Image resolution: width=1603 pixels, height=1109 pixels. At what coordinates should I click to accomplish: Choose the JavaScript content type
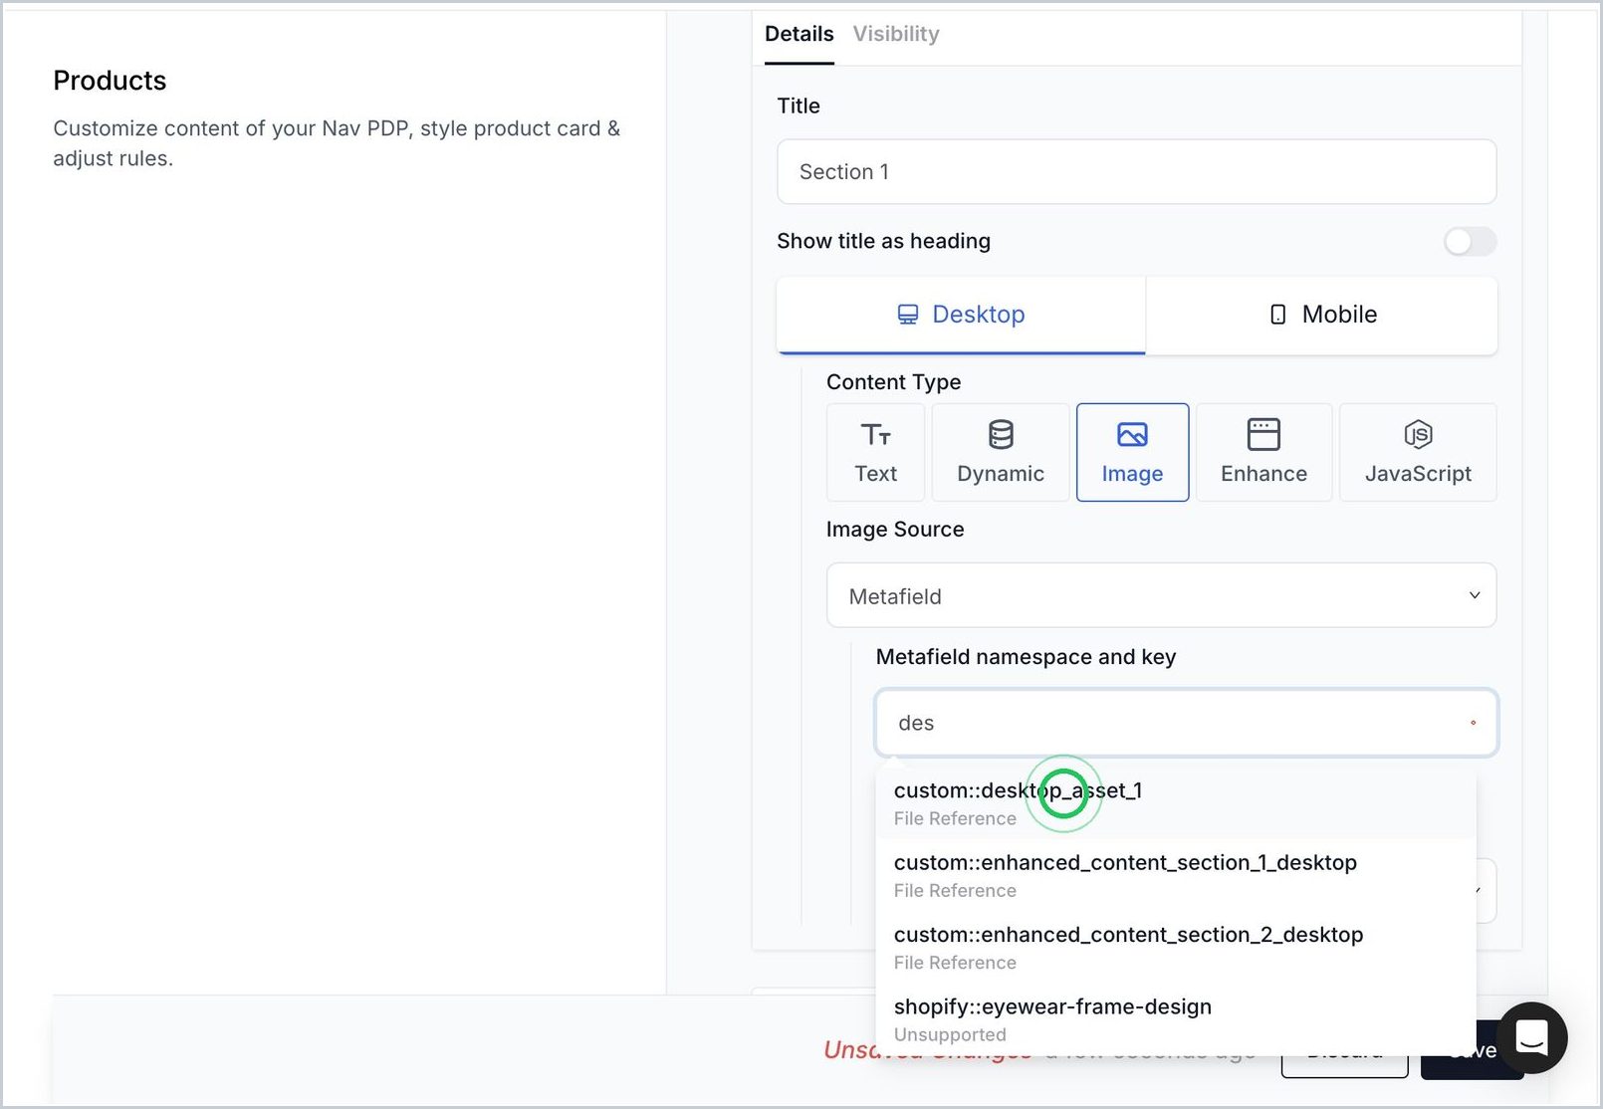[x=1418, y=452]
